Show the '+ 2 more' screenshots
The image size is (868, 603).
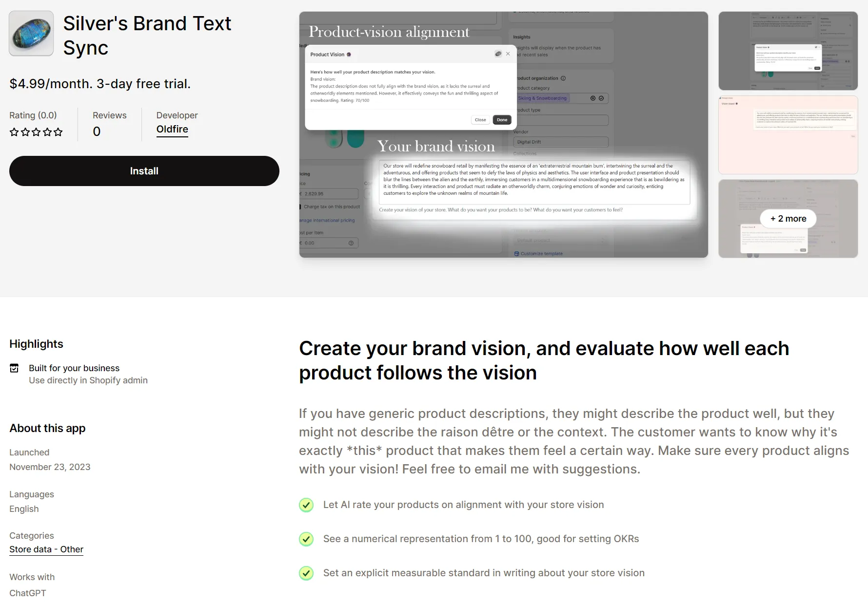point(788,219)
